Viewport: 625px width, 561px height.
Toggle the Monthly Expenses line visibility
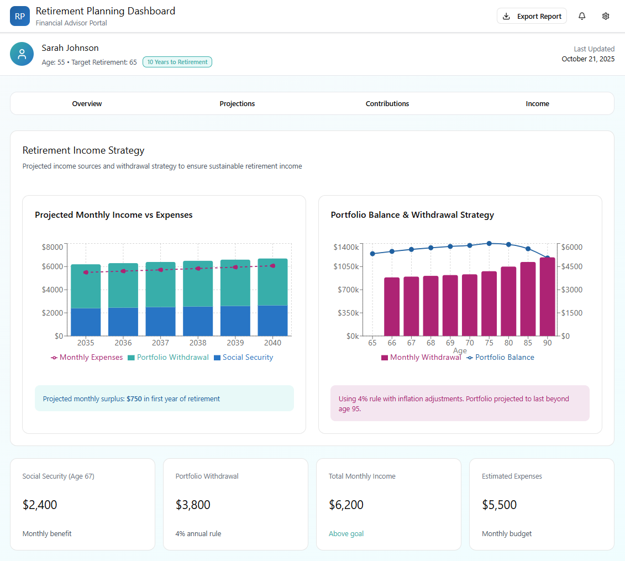86,357
